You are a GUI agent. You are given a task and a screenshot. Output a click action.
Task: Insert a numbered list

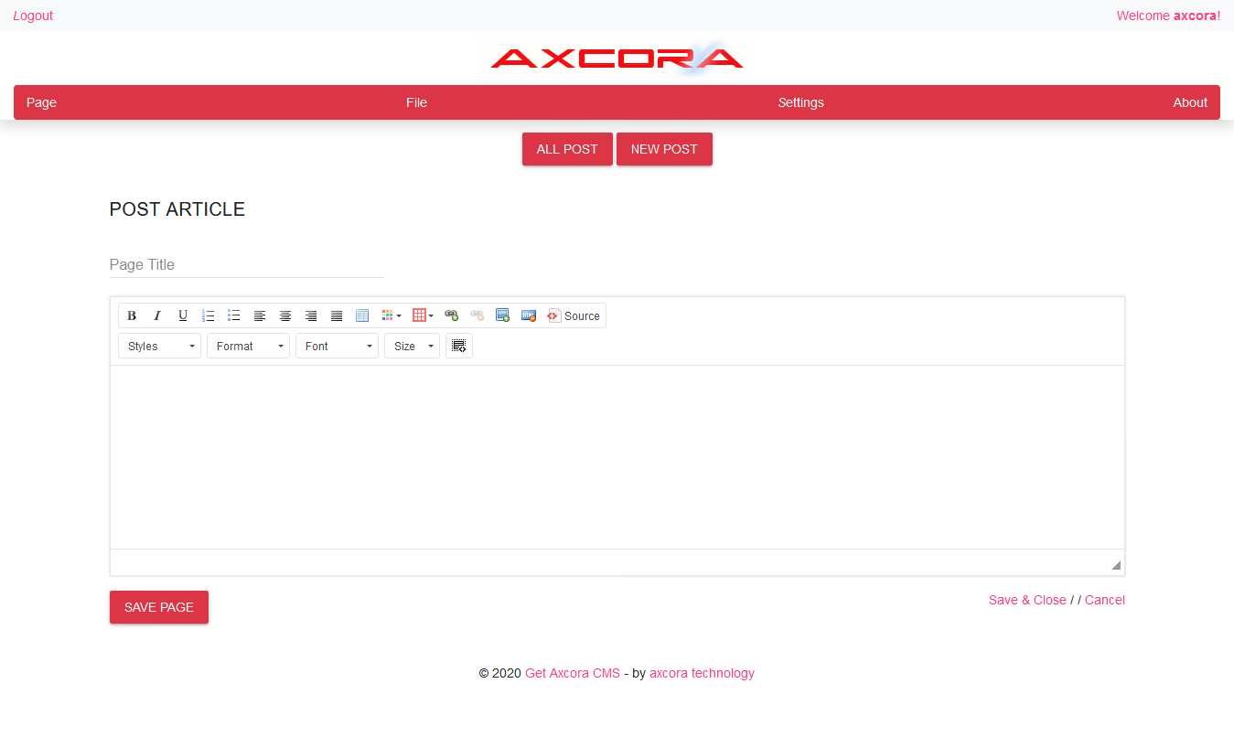pos(208,315)
